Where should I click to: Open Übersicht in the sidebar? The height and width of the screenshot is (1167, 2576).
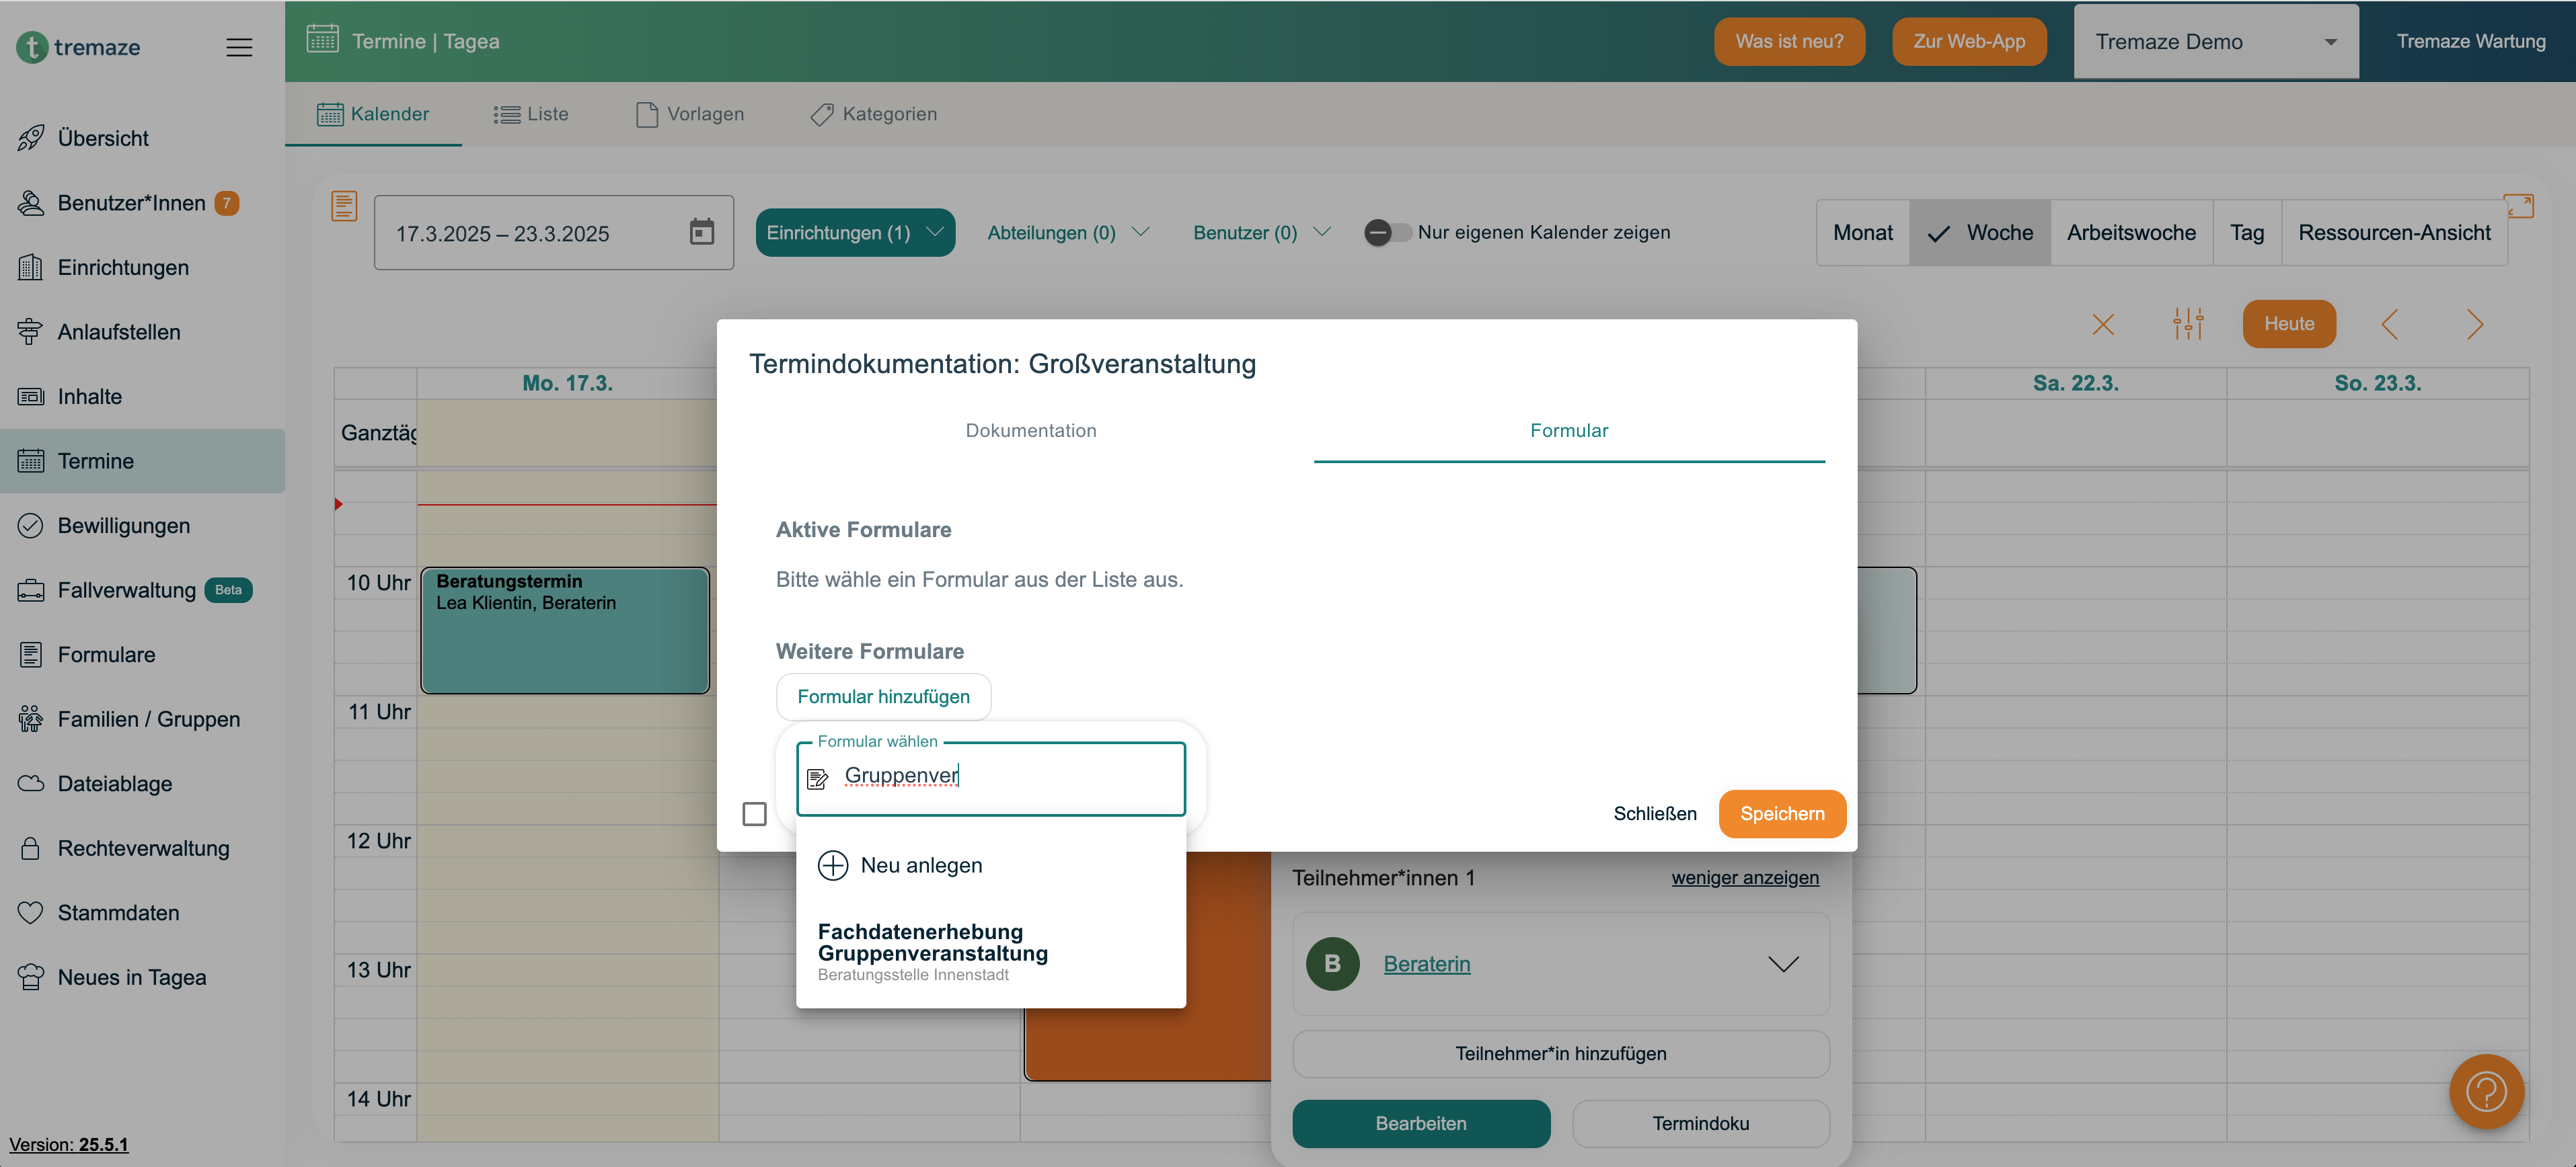point(142,138)
